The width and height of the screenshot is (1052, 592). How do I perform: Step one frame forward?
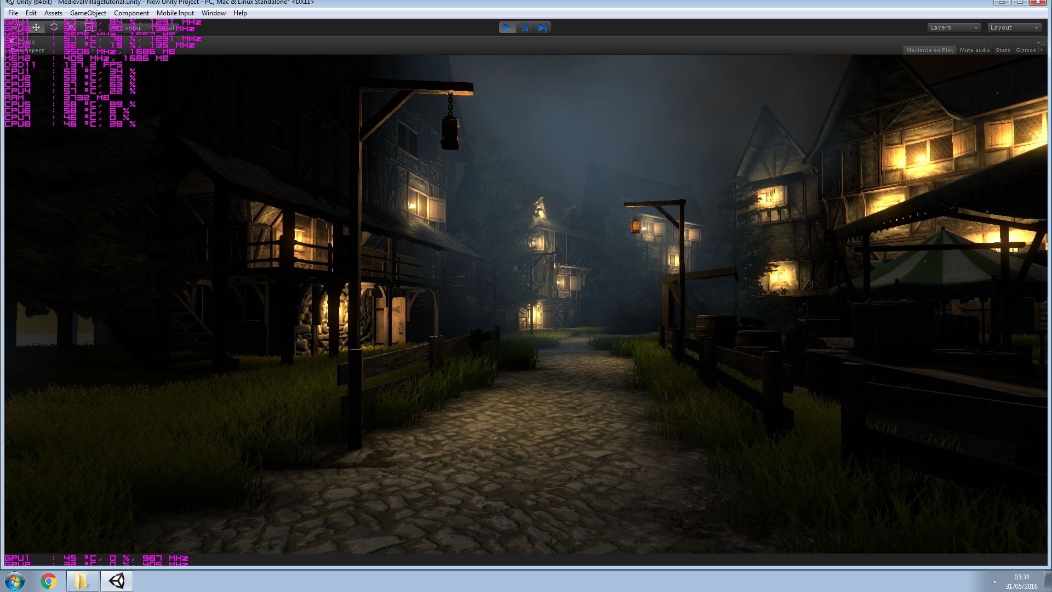click(x=542, y=27)
